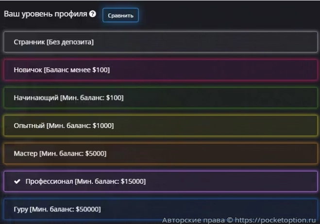320x224 pixels.
Task: Expand the Опытный level panel
Action: [160, 126]
